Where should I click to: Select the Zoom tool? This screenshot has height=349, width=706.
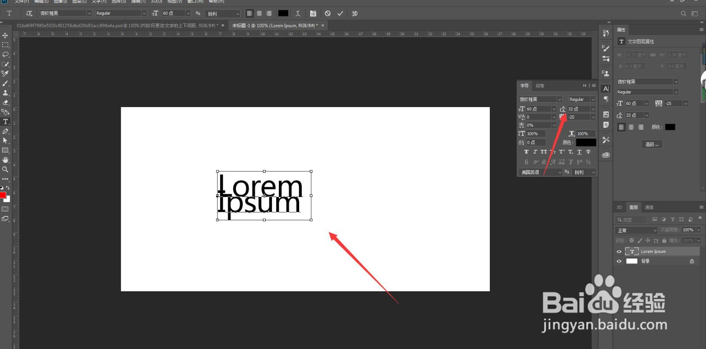5,169
